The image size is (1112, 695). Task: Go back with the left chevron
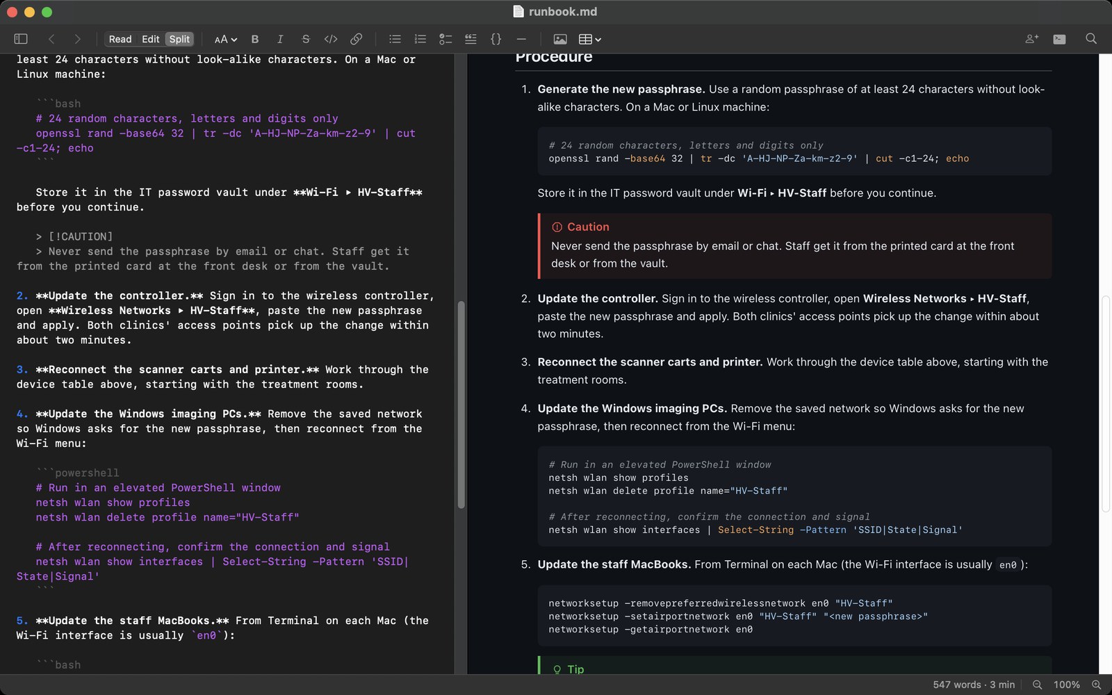coord(51,39)
